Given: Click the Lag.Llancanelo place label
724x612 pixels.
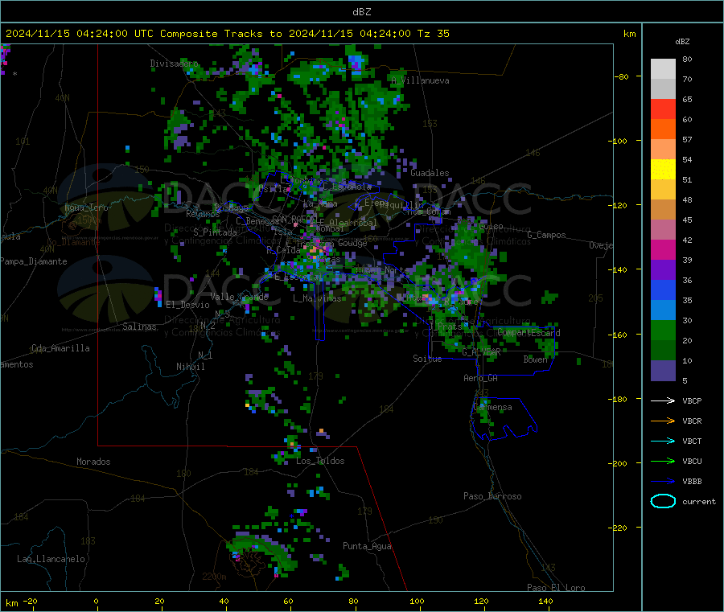Looking at the screenshot, I should [51, 559].
